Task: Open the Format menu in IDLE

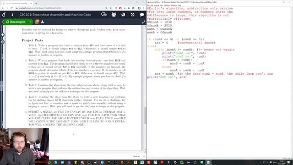Action: [x=157, y=5]
